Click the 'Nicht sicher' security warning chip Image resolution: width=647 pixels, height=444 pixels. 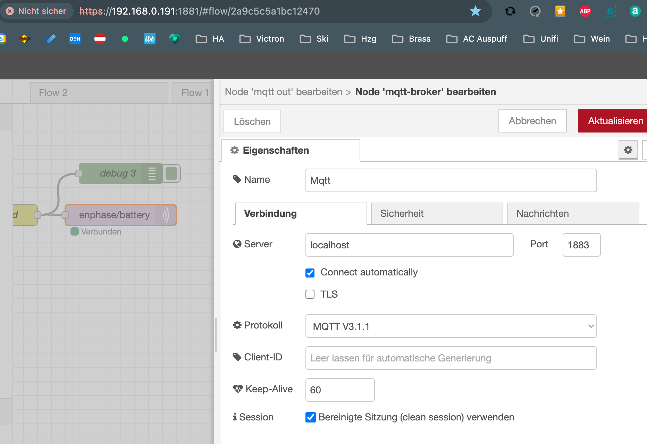(36, 11)
